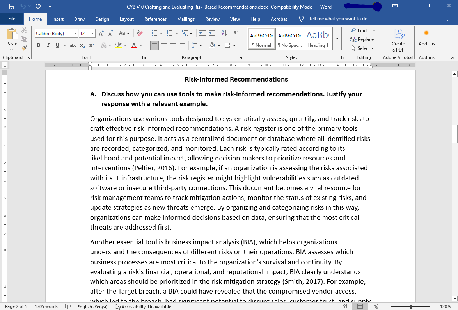Click the Redo/Repeat icon in quick access
Screen dimensions: 458x310
(38, 6)
